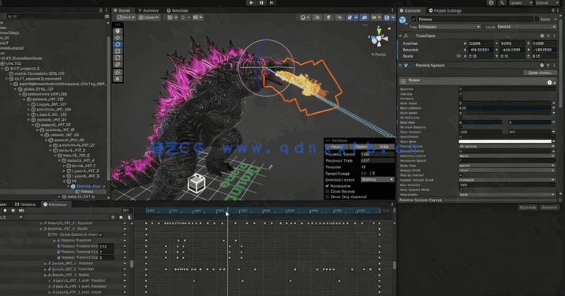Click Stop in the Particles scene overlay
Viewport: 565px width, 296px height.
[384, 147]
